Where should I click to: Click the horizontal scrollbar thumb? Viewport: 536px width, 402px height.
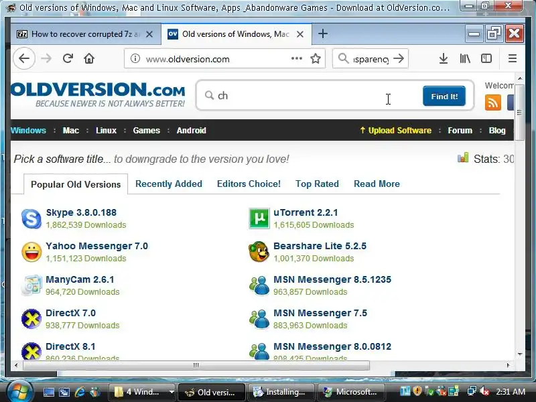196,365
